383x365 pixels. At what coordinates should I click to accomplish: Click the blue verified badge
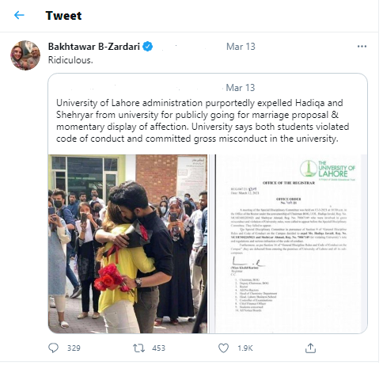pos(148,47)
